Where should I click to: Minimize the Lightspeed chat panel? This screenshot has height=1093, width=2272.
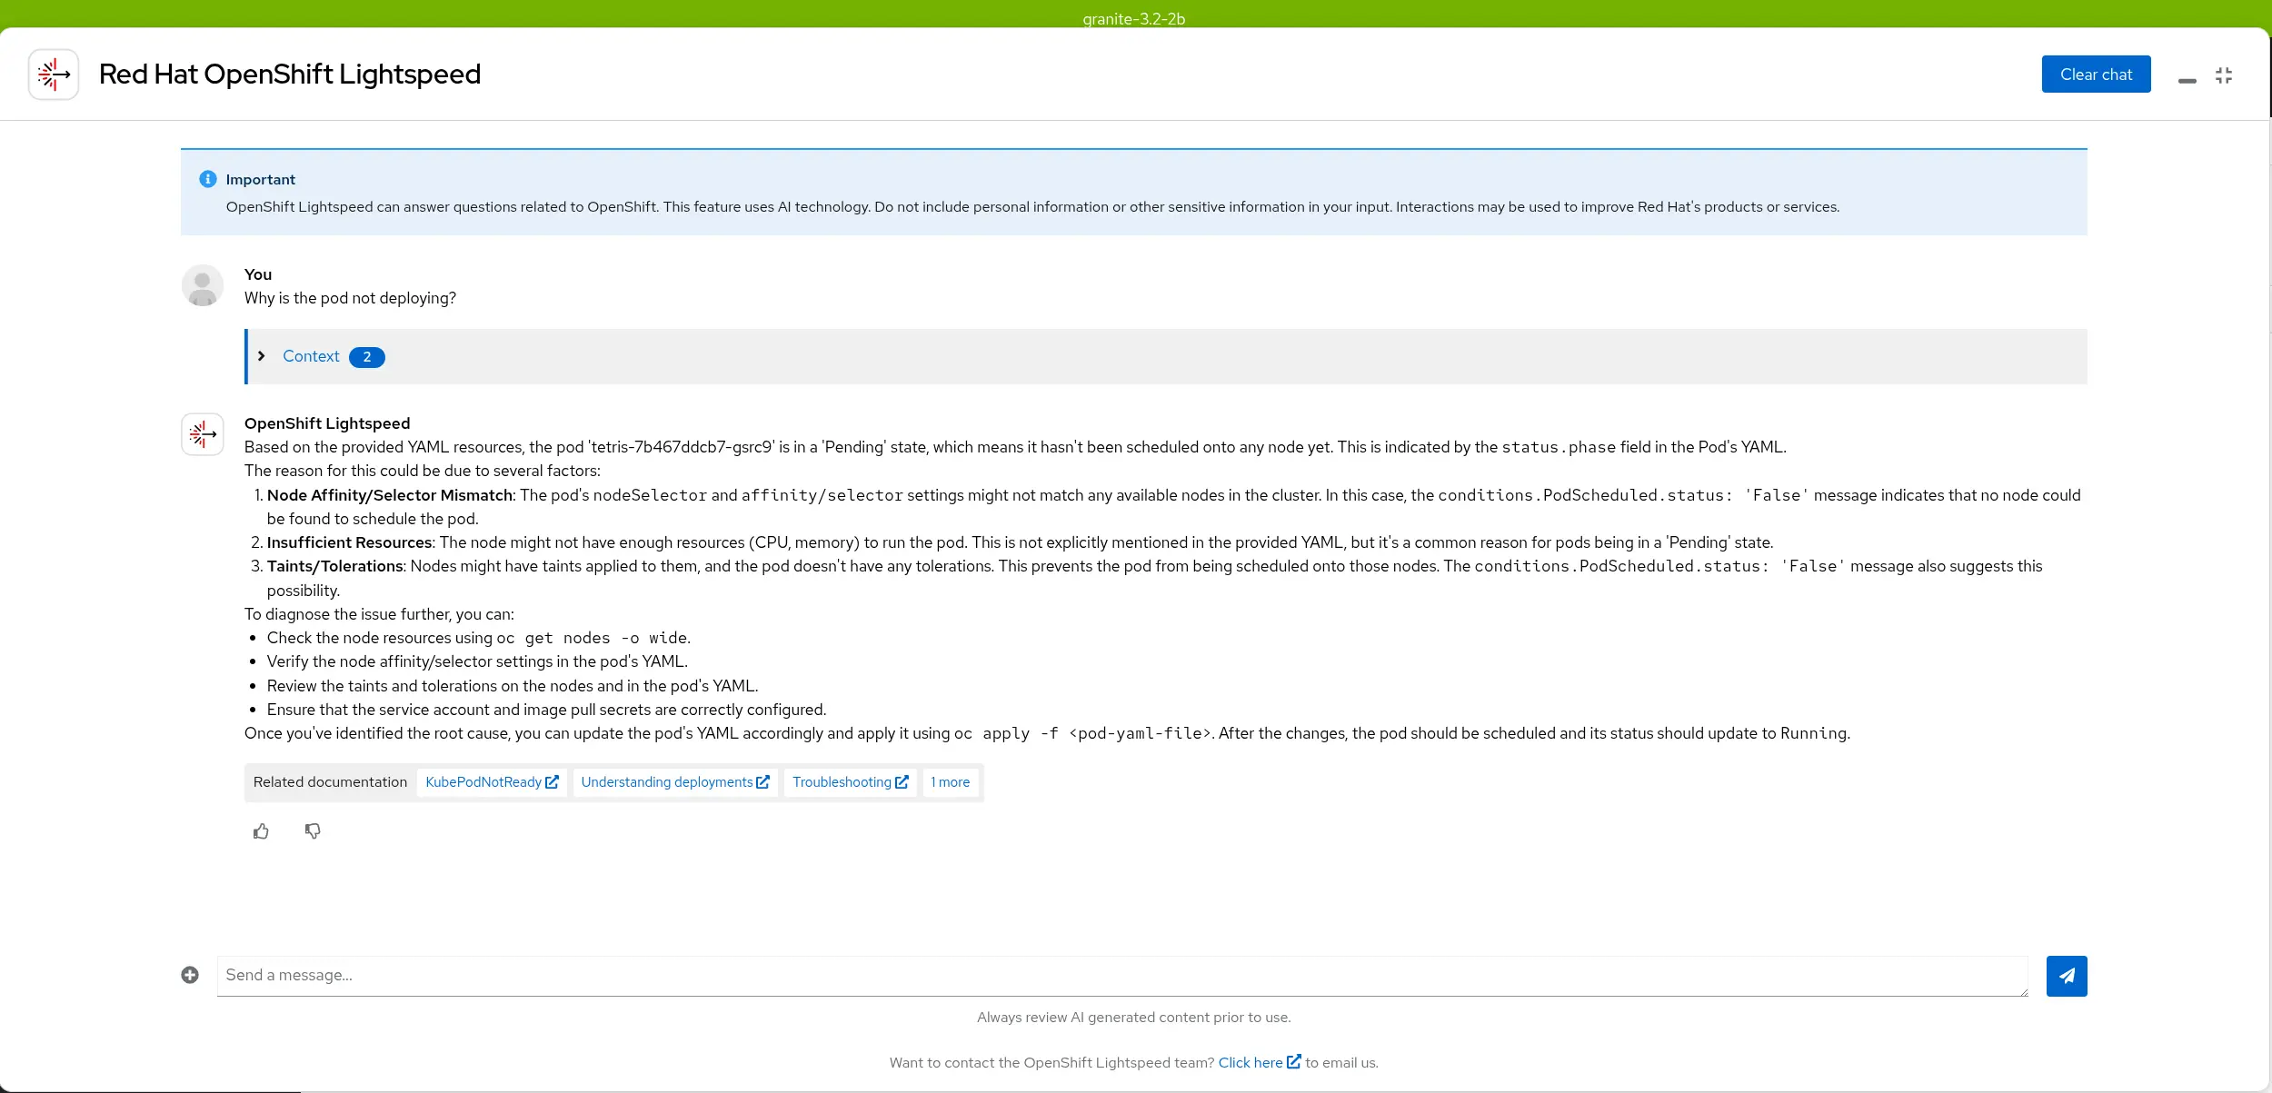tap(2187, 81)
